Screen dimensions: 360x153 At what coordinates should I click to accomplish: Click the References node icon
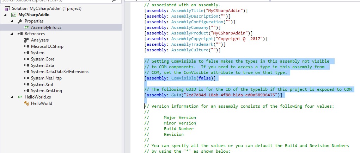[x=20, y=34]
